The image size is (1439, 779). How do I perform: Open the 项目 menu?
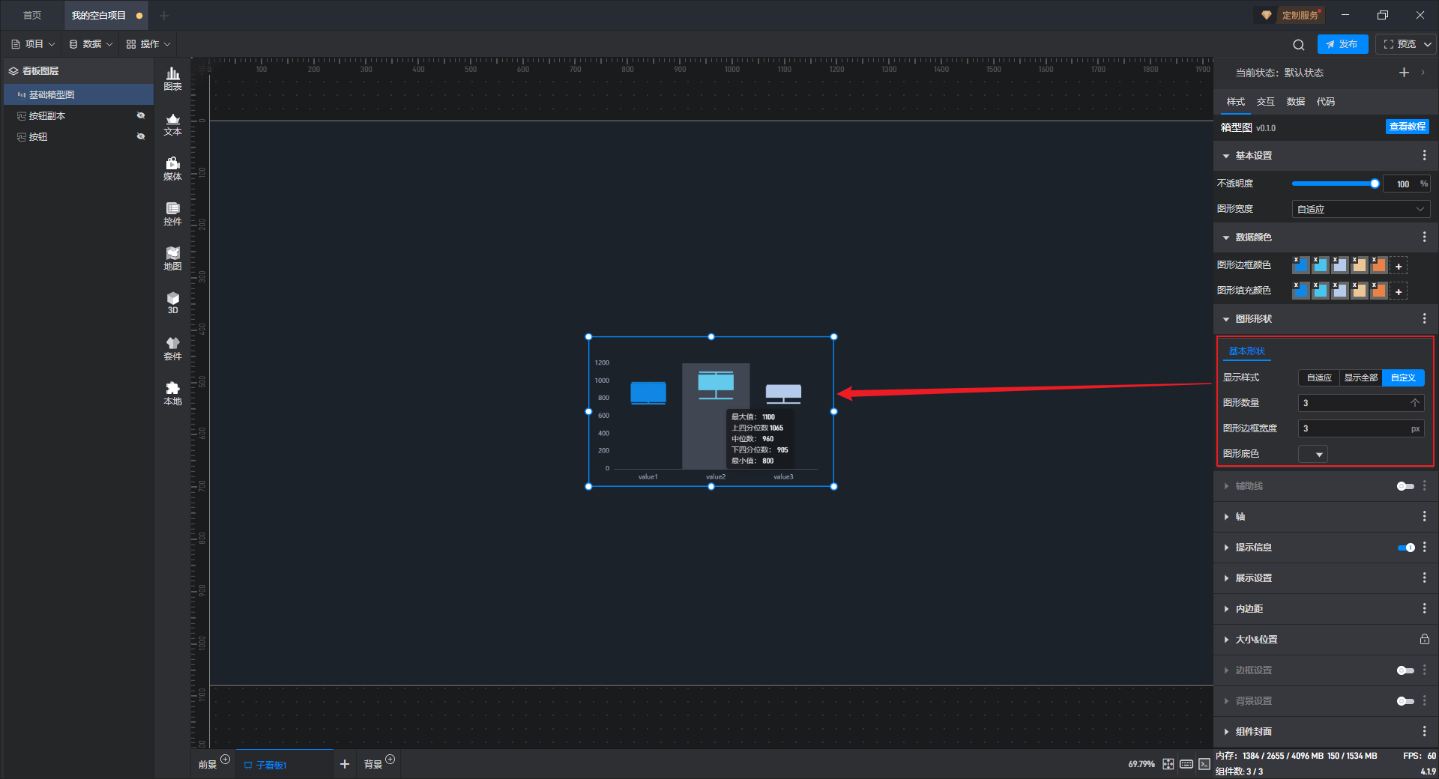click(x=33, y=44)
